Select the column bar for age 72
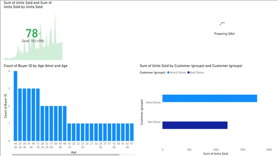This screenshot has width=278, height=156. pyautogui.click(x=38, y=114)
